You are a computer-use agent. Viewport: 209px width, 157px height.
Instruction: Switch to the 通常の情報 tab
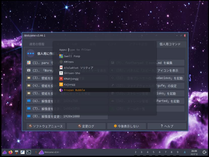tap(37, 44)
